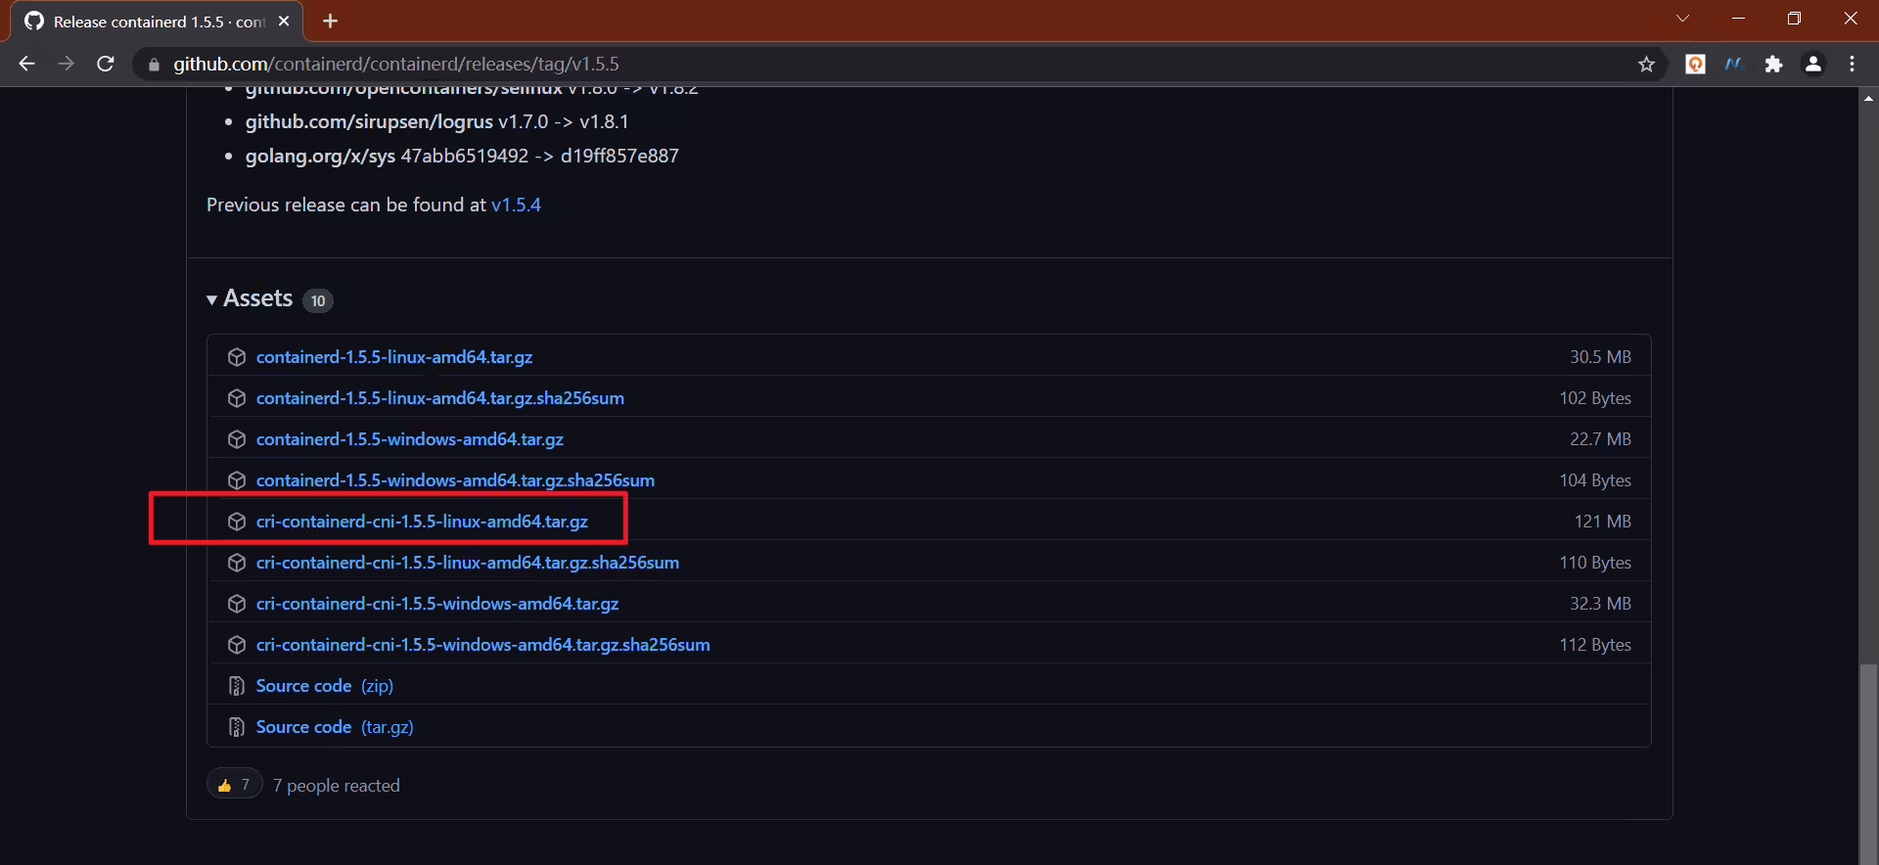Click the '30.5 MB' file size text
The height and width of the screenshot is (865, 1879).
click(1600, 357)
